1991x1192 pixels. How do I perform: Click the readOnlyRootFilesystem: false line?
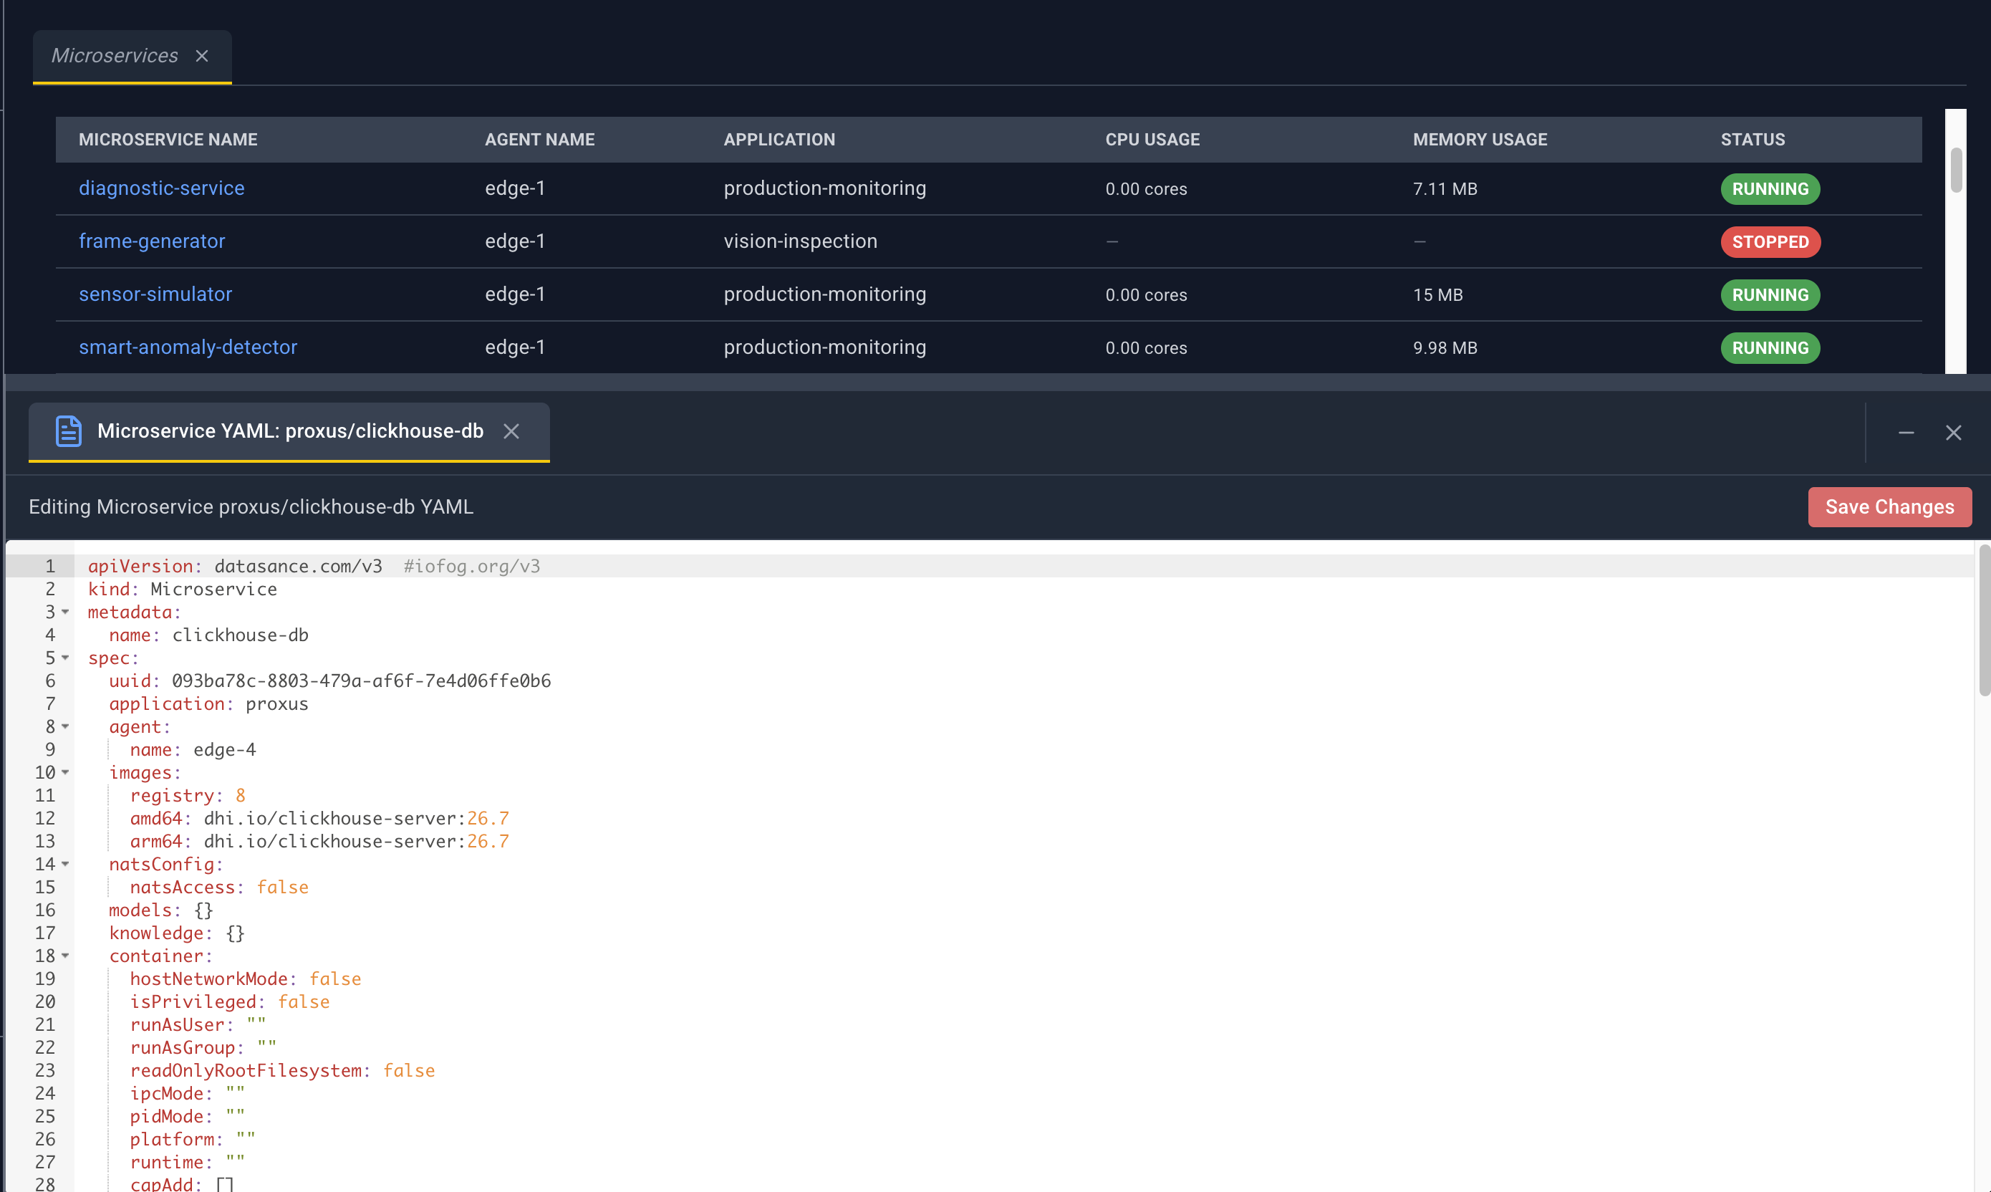(283, 1071)
